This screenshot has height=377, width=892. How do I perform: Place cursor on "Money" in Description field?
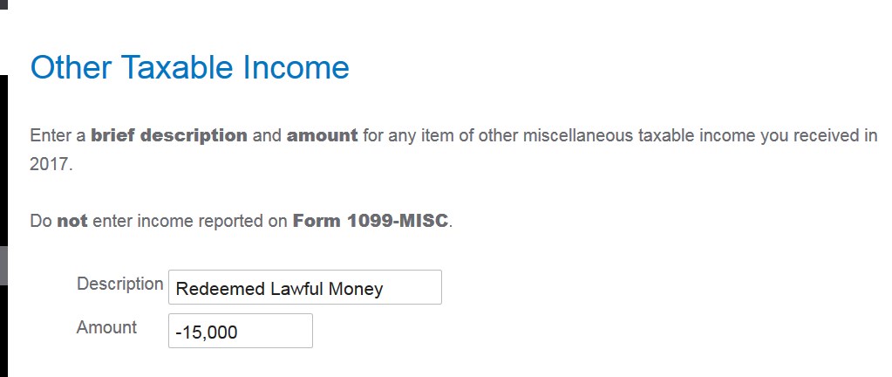tap(356, 289)
